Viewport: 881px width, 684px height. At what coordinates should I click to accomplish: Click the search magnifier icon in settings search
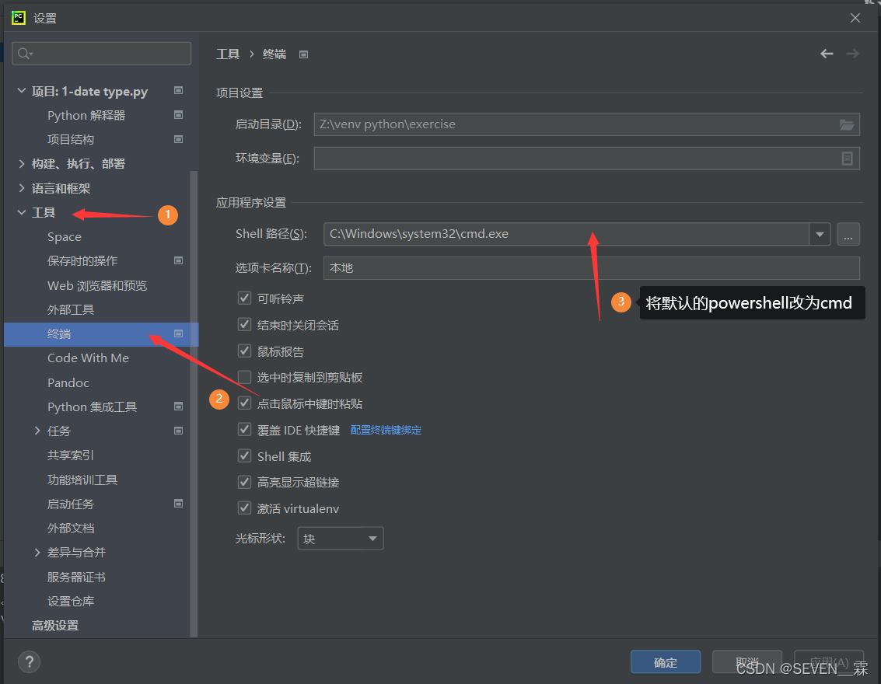click(x=25, y=54)
